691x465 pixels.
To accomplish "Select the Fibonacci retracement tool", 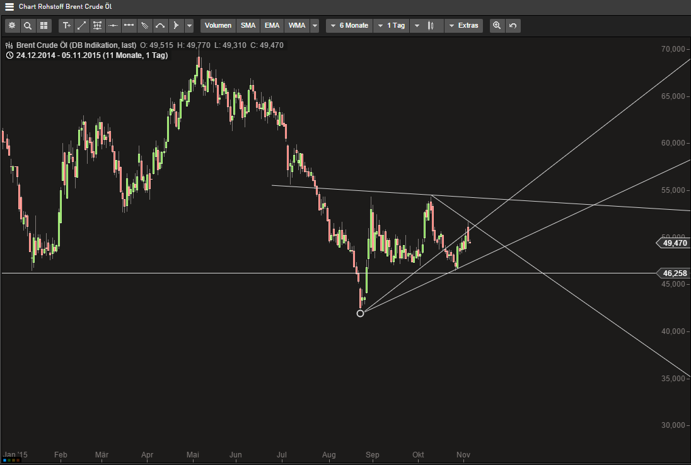I will [x=96, y=25].
